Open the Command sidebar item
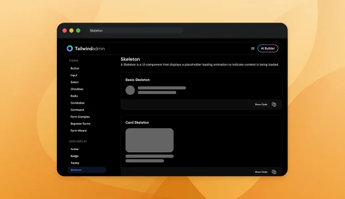 pyautogui.click(x=77, y=110)
